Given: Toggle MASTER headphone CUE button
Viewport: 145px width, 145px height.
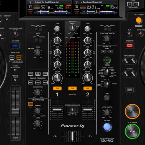Looking at the screenshot, I should [72, 88].
